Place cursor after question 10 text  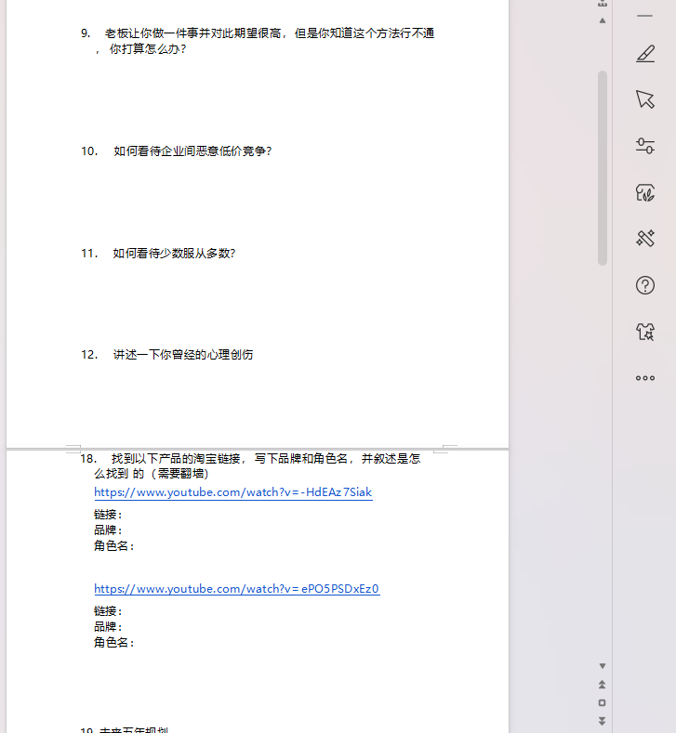click(272, 151)
